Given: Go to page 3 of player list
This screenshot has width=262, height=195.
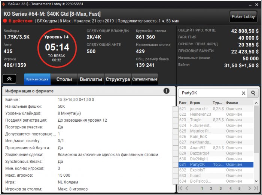Looking at the screenshot, I should point(220,189).
